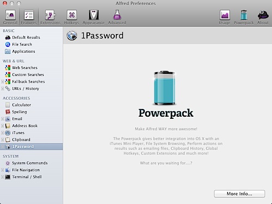Select Default Results in sidebar

[x=32, y=37]
